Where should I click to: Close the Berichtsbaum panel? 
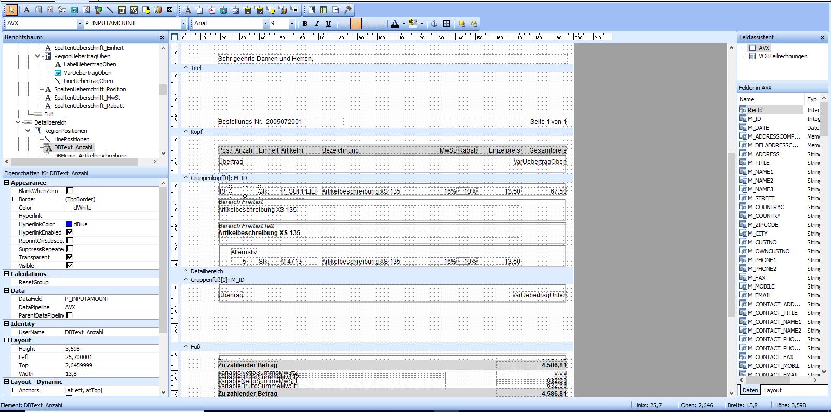tap(162, 37)
